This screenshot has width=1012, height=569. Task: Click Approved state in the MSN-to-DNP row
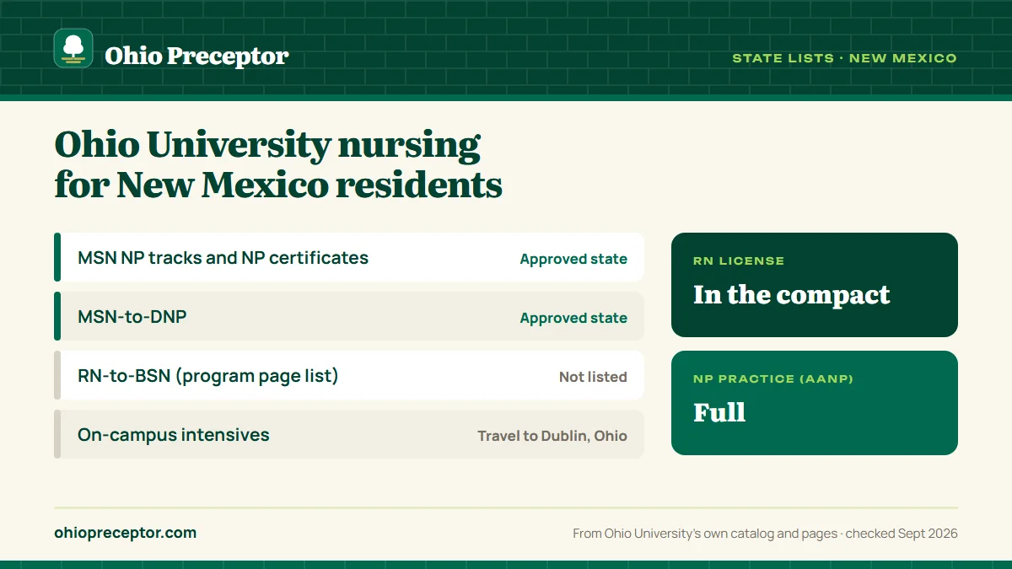pyautogui.click(x=573, y=318)
